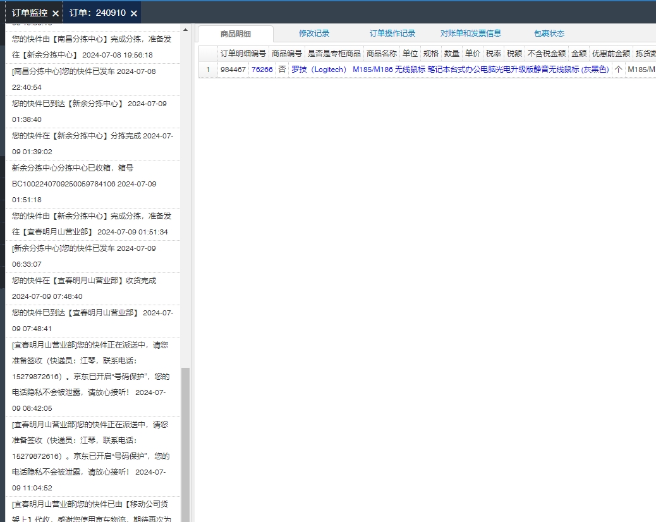Image resolution: width=656 pixels, height=522 pixels.
Task: Select entry 已到达【宜春明月山营业部】 07:48:41
Action: [x=93, y=321]
